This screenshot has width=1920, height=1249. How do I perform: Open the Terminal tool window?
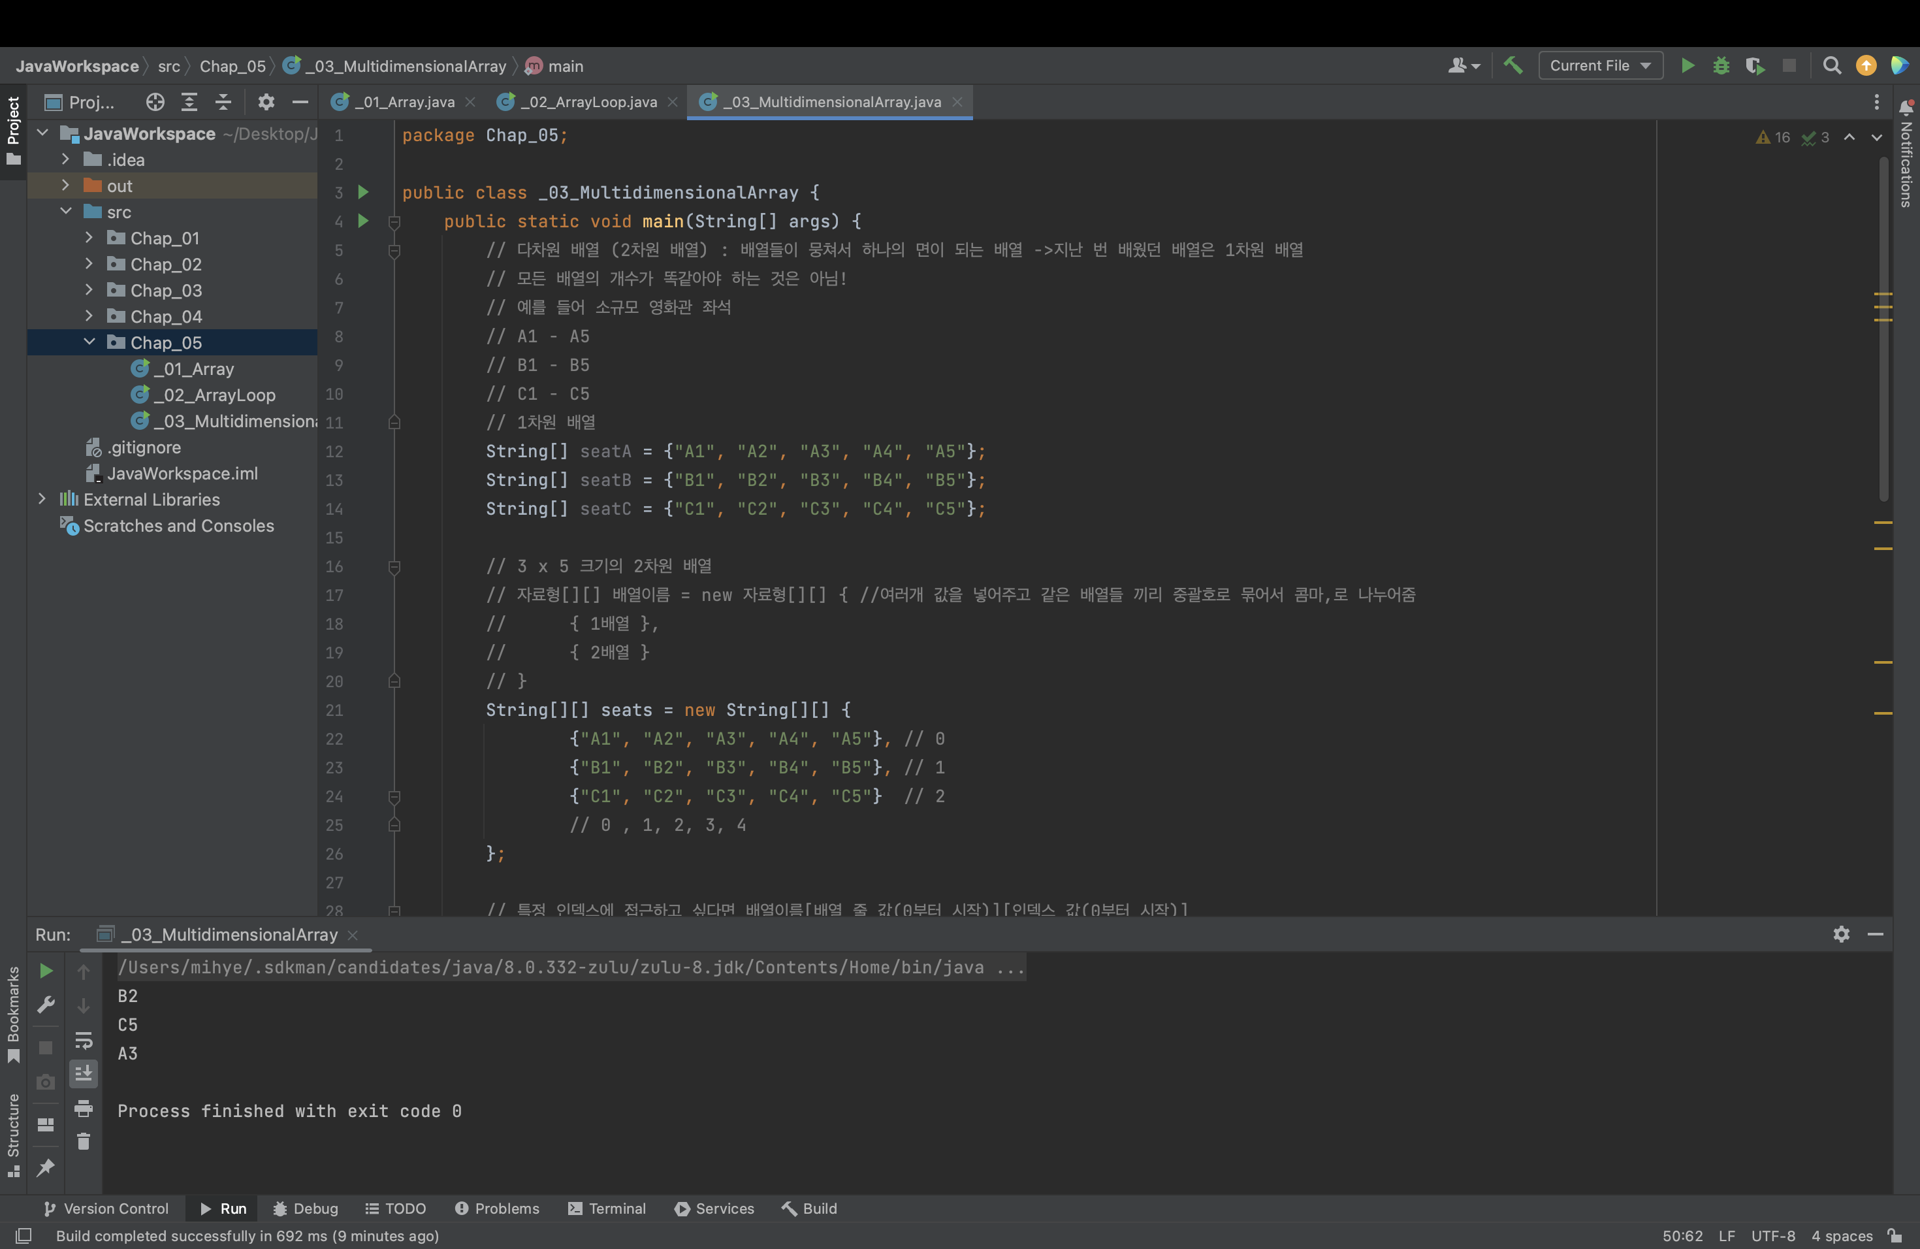coord(607,1208)
